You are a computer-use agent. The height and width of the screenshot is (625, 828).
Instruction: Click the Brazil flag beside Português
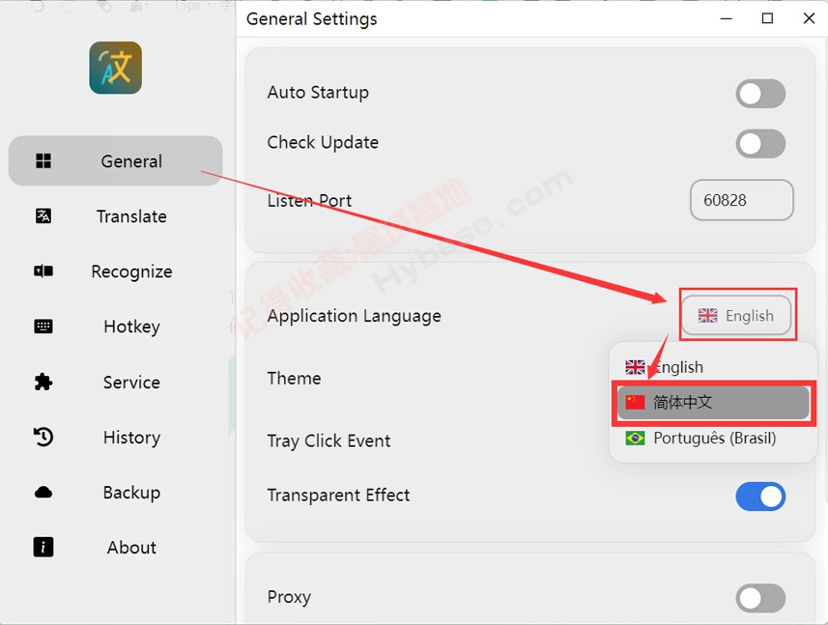[635, 439]
